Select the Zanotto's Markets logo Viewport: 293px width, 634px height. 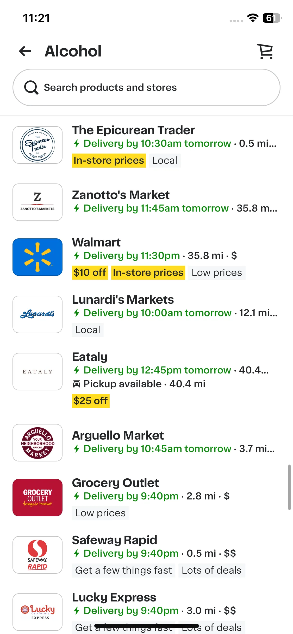(x=38, y=202)
